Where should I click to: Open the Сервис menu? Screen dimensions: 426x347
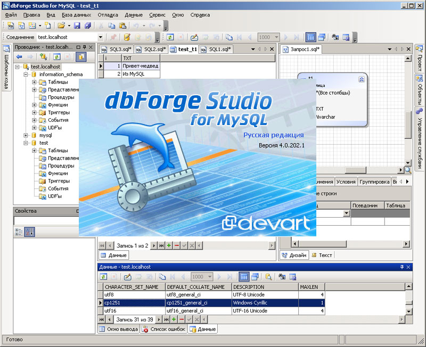coord(157,15)
